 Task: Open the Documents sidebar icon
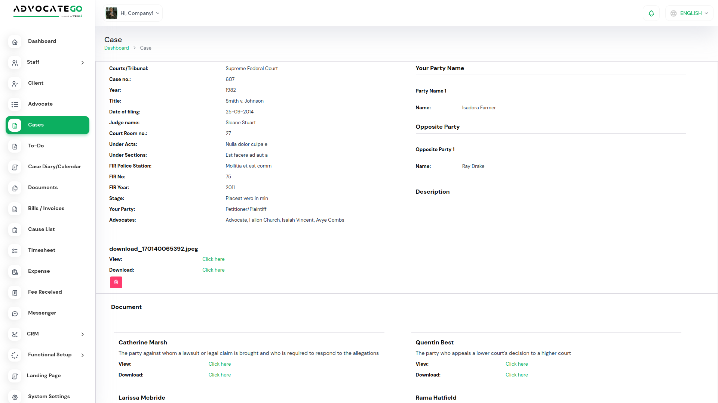[15, 188]
